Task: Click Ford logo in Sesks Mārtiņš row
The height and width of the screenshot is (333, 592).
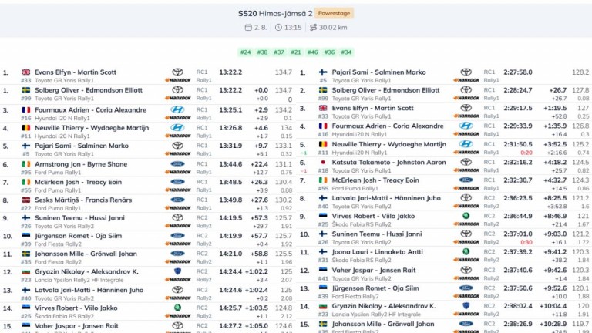Action: tap(177, 200)
